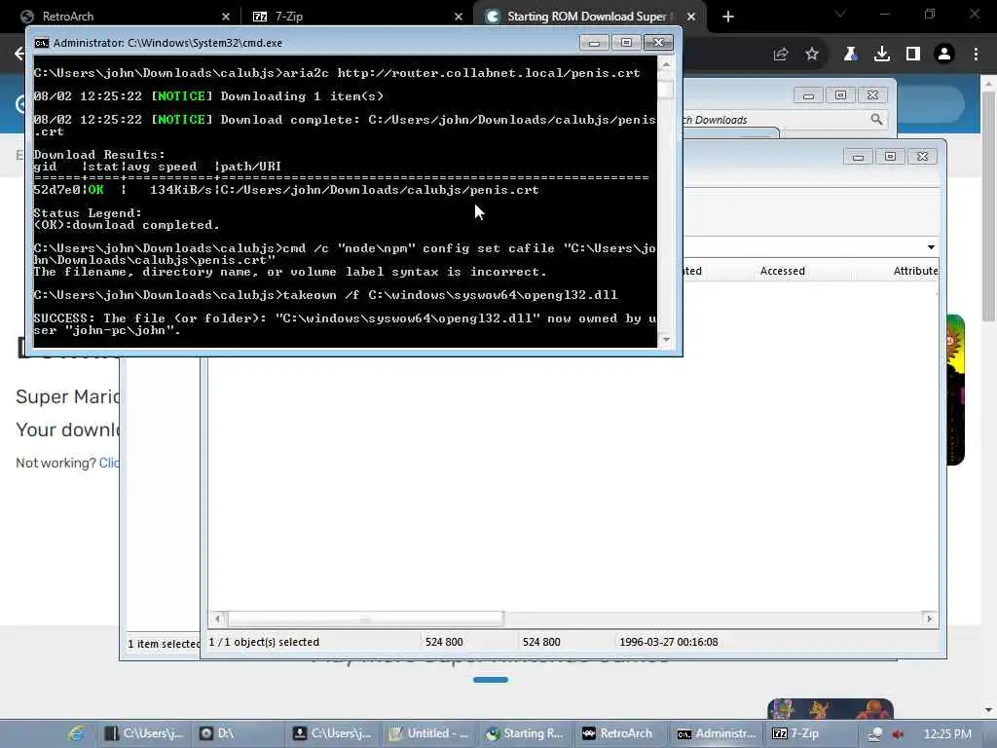Open the tab search chevron
The height and width of the screenshot is (748, 997).
tap(840, 14)
